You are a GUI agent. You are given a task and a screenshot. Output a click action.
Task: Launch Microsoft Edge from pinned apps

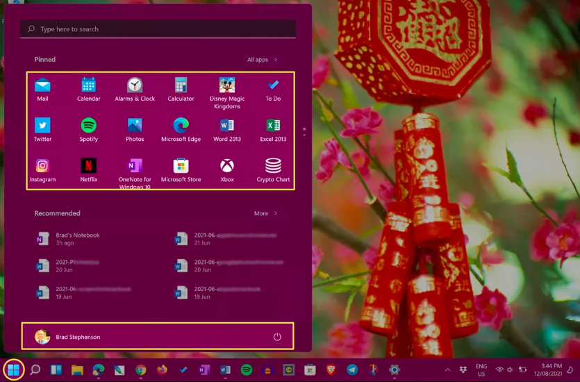point(181,130)
